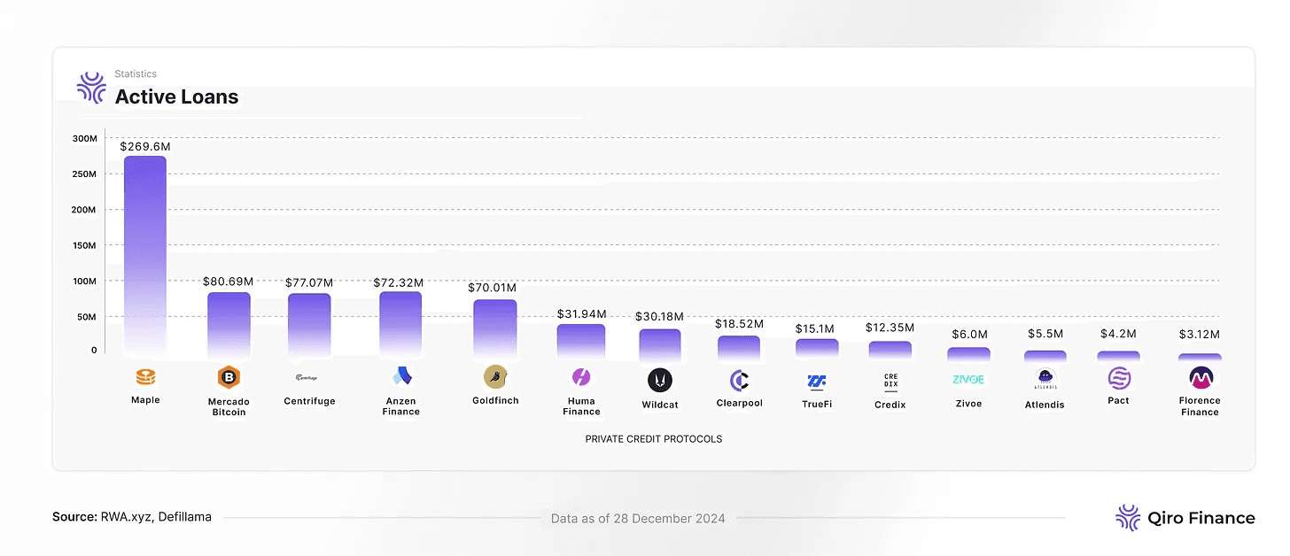Screen dimensions: 1290x556
Task: Click the Zivoe logo icon
Action: pyautogui.click(x=968, y=380)
